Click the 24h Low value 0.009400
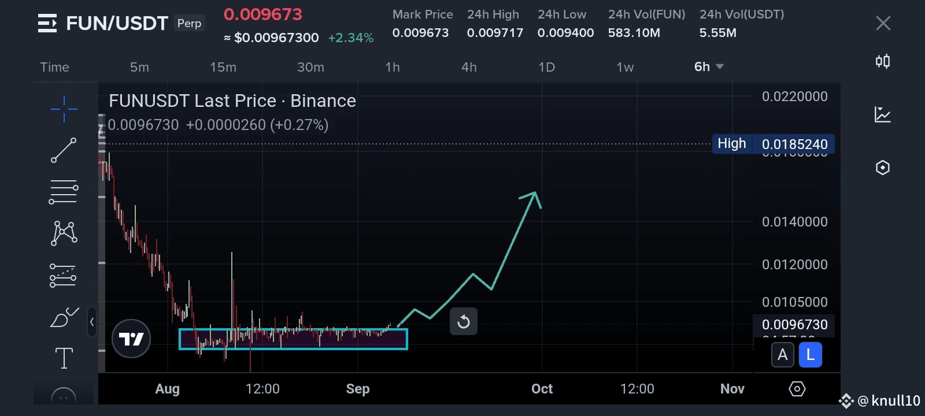 tap(565, 33)
